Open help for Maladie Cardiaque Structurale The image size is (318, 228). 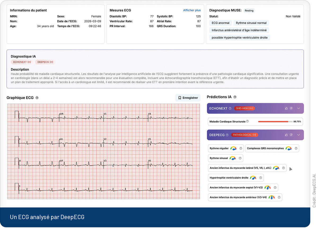247,121
